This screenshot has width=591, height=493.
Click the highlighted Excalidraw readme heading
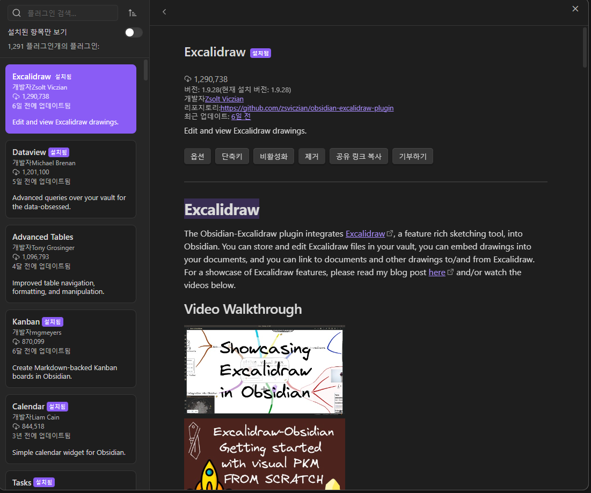click(222, 209)
